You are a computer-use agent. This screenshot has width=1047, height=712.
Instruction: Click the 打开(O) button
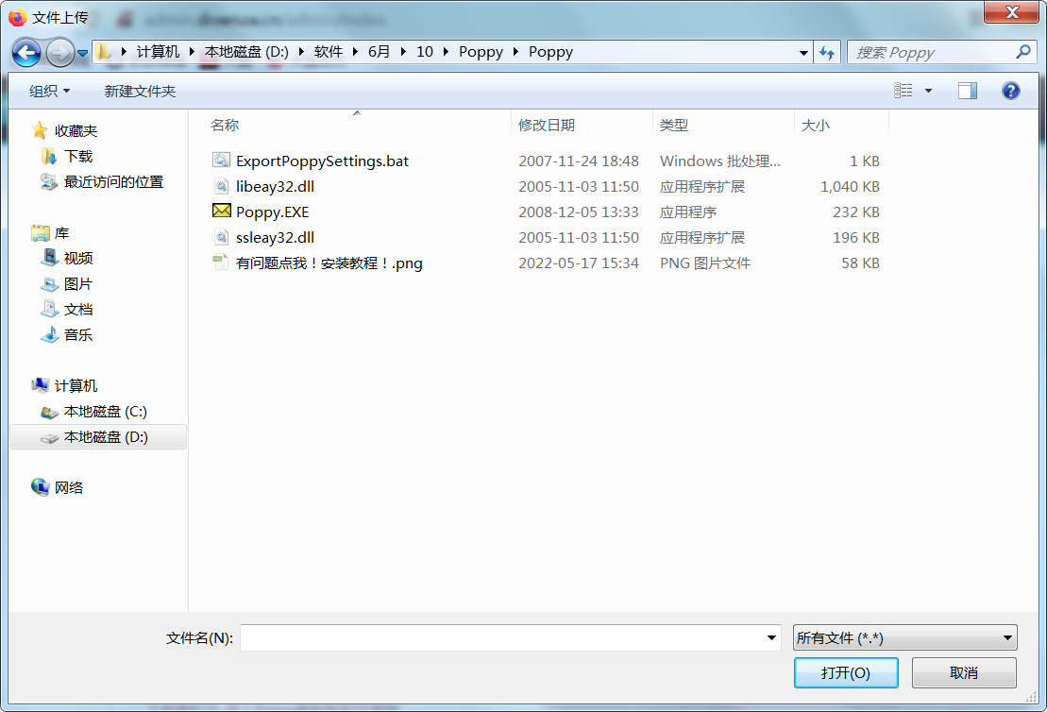[845, 672]
